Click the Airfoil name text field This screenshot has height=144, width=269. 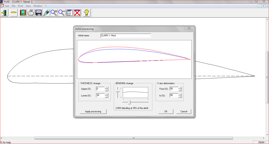(x=126, y=36)
